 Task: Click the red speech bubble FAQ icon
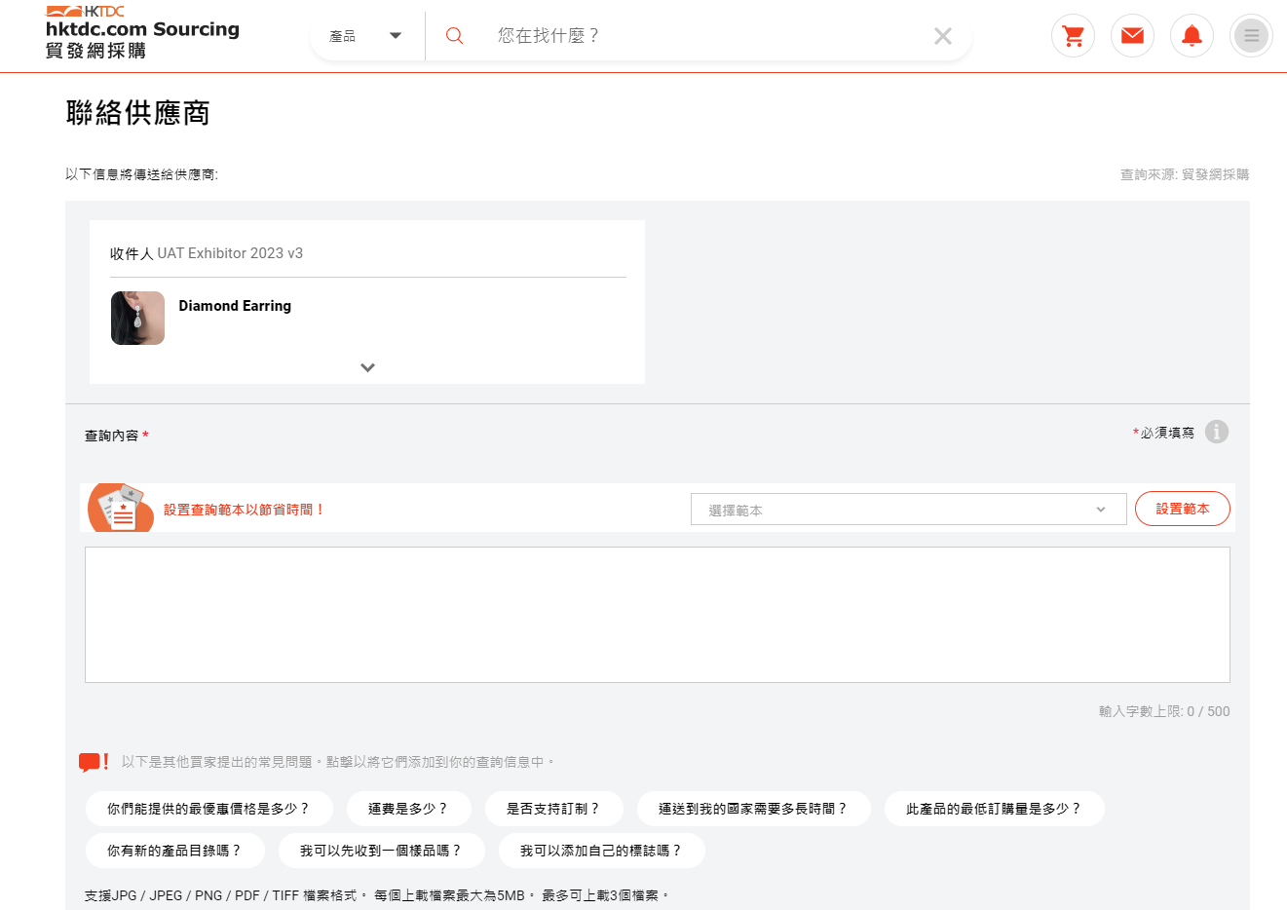[94, 762]
